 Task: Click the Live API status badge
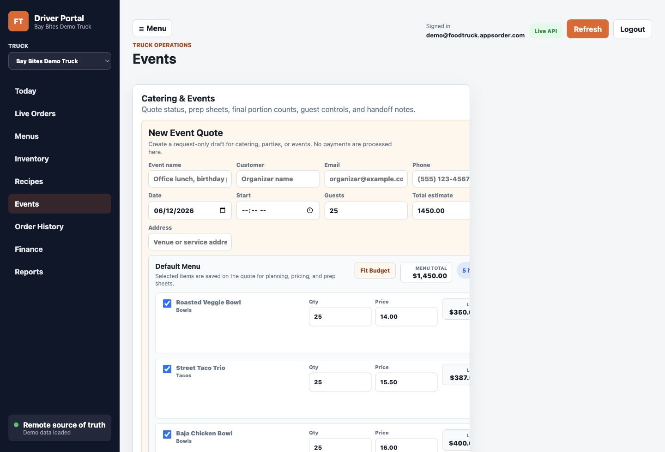(546, 31)
